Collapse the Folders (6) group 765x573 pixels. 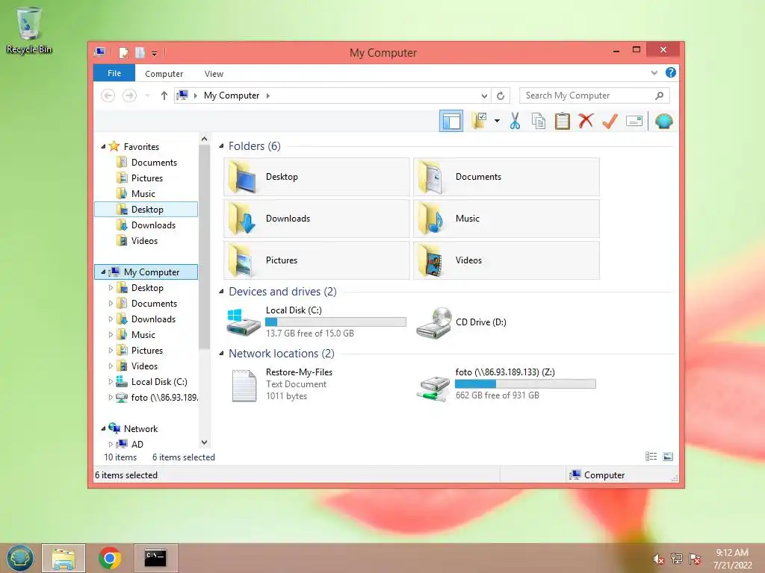tap(221, 146)
